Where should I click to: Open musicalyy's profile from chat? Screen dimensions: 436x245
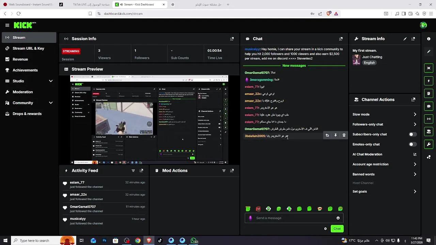(252, 49)
